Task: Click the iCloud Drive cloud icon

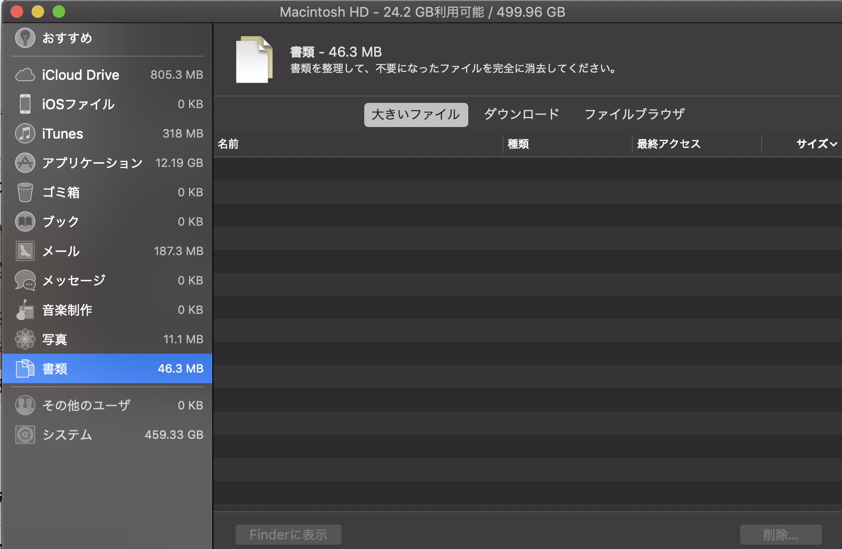Action: [x=25, y=75]
